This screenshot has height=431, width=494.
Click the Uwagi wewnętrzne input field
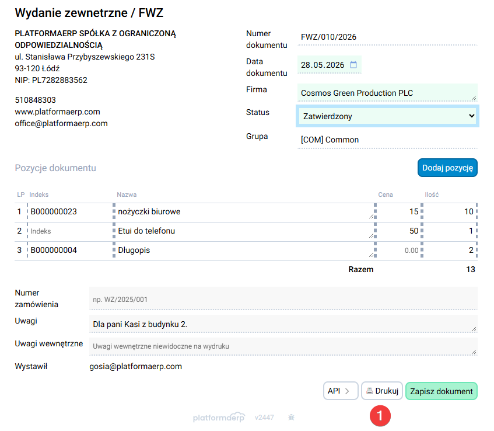point(283,346)
